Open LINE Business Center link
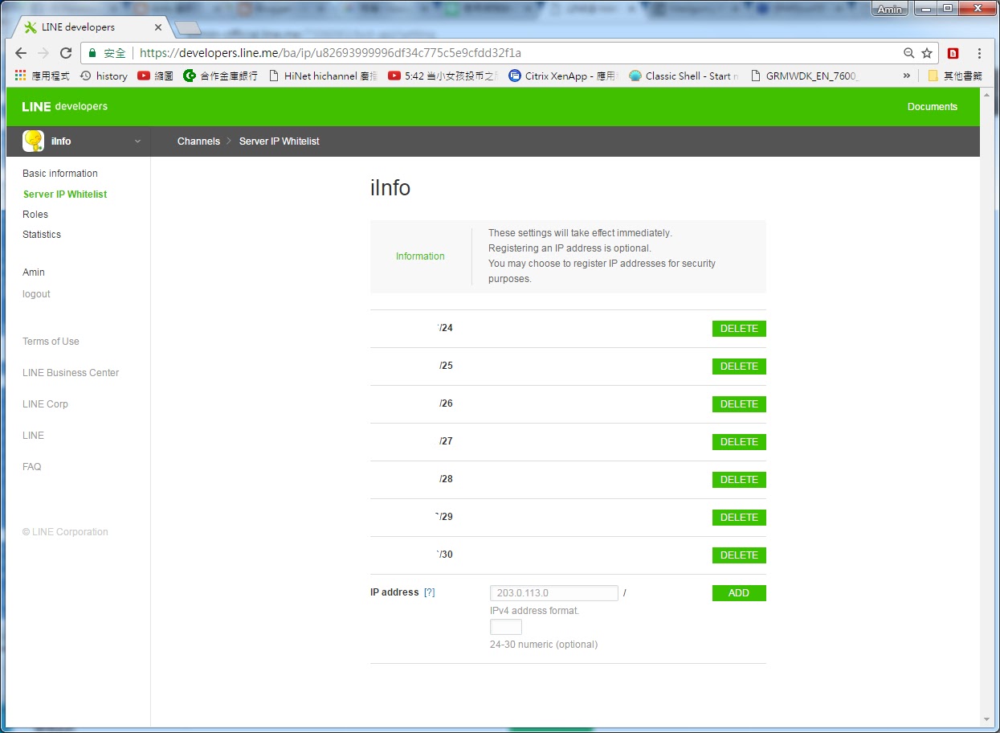 coord(71,373)
